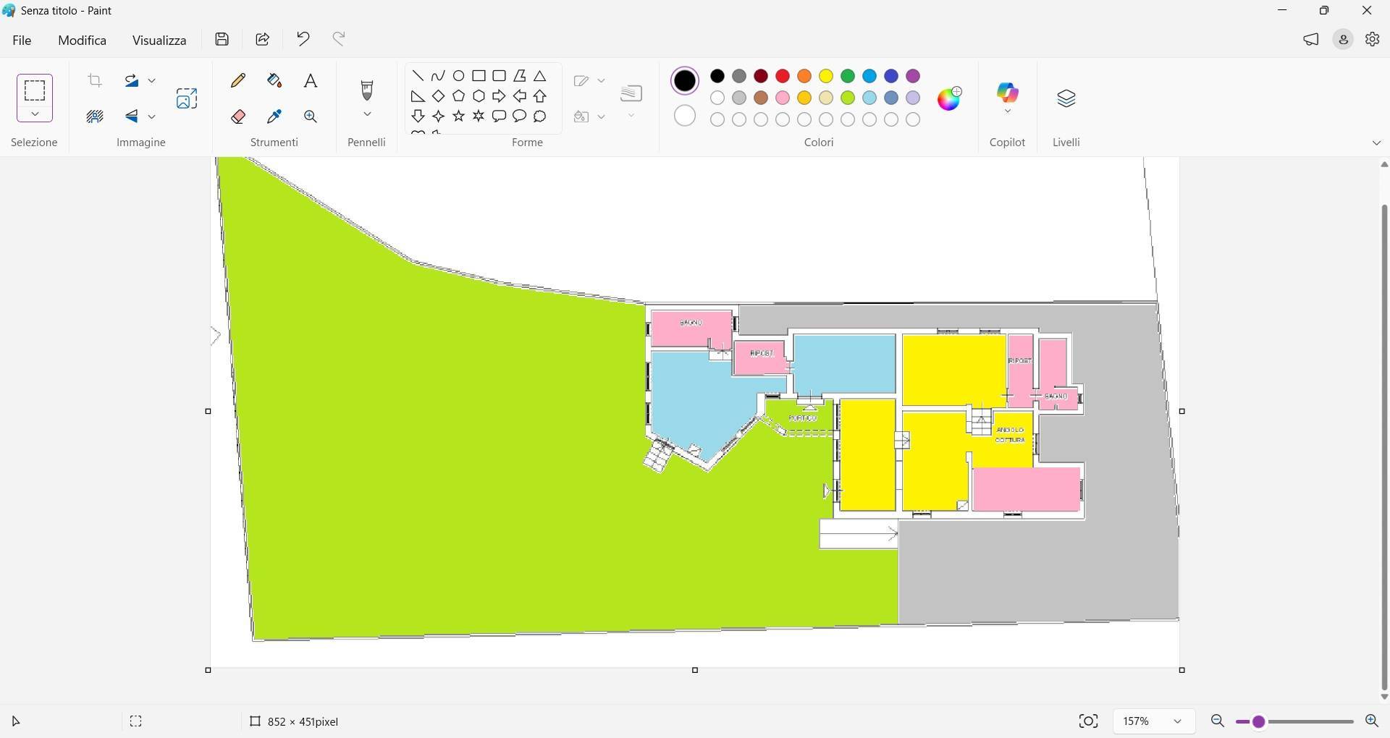
Task: Select the Triangle shape
Action: pos(540,76)
